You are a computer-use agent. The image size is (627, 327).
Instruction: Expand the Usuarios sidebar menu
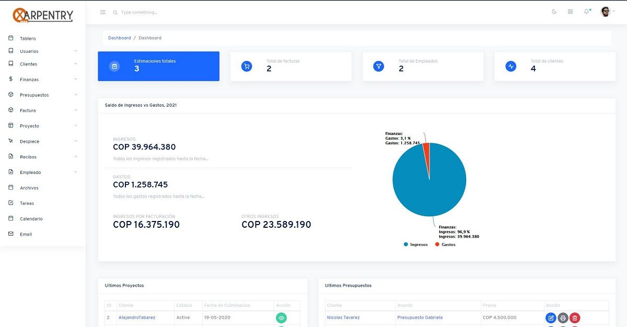[x=29, y=51]
